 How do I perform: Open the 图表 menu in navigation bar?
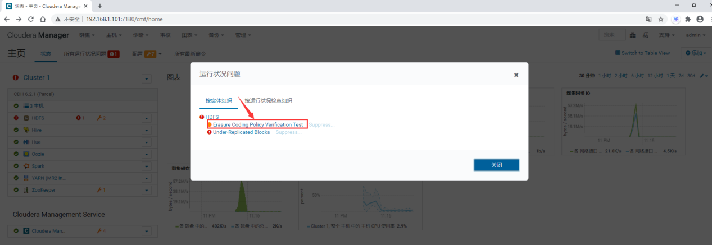tap(191, 35)
